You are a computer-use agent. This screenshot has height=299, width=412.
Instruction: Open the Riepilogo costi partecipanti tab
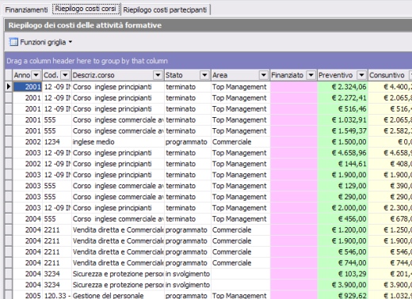click(x=165, y=9)
